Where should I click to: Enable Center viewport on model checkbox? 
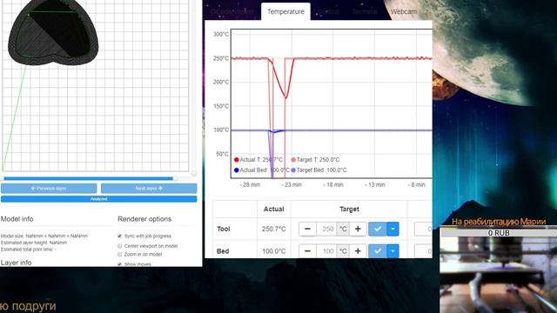coord(120,246)
